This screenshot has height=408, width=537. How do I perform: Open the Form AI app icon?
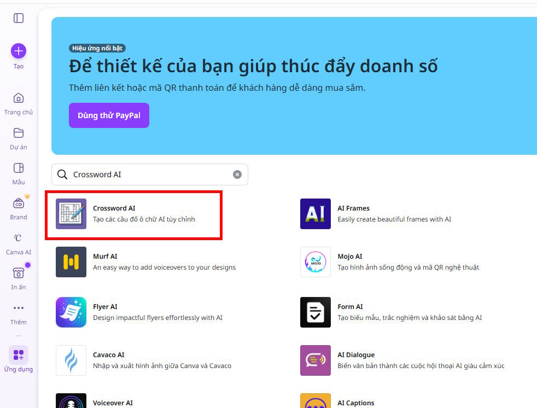tap(316, 312)
